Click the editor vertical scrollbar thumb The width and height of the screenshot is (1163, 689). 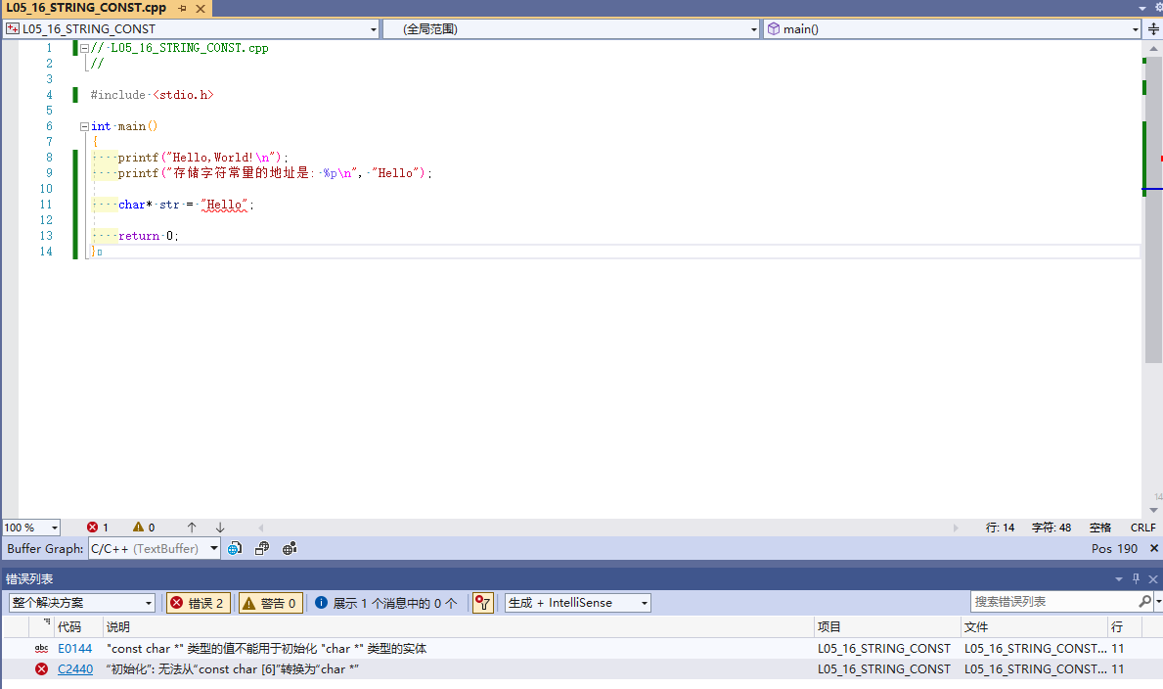click(1153, 209)
